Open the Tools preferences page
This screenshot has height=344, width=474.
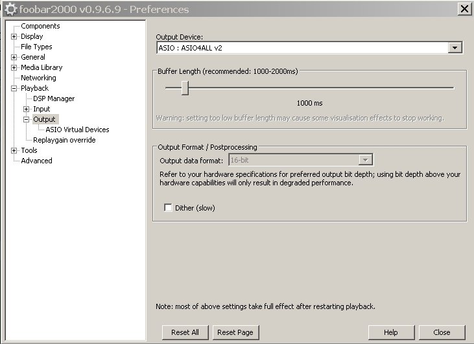point(29,150)
